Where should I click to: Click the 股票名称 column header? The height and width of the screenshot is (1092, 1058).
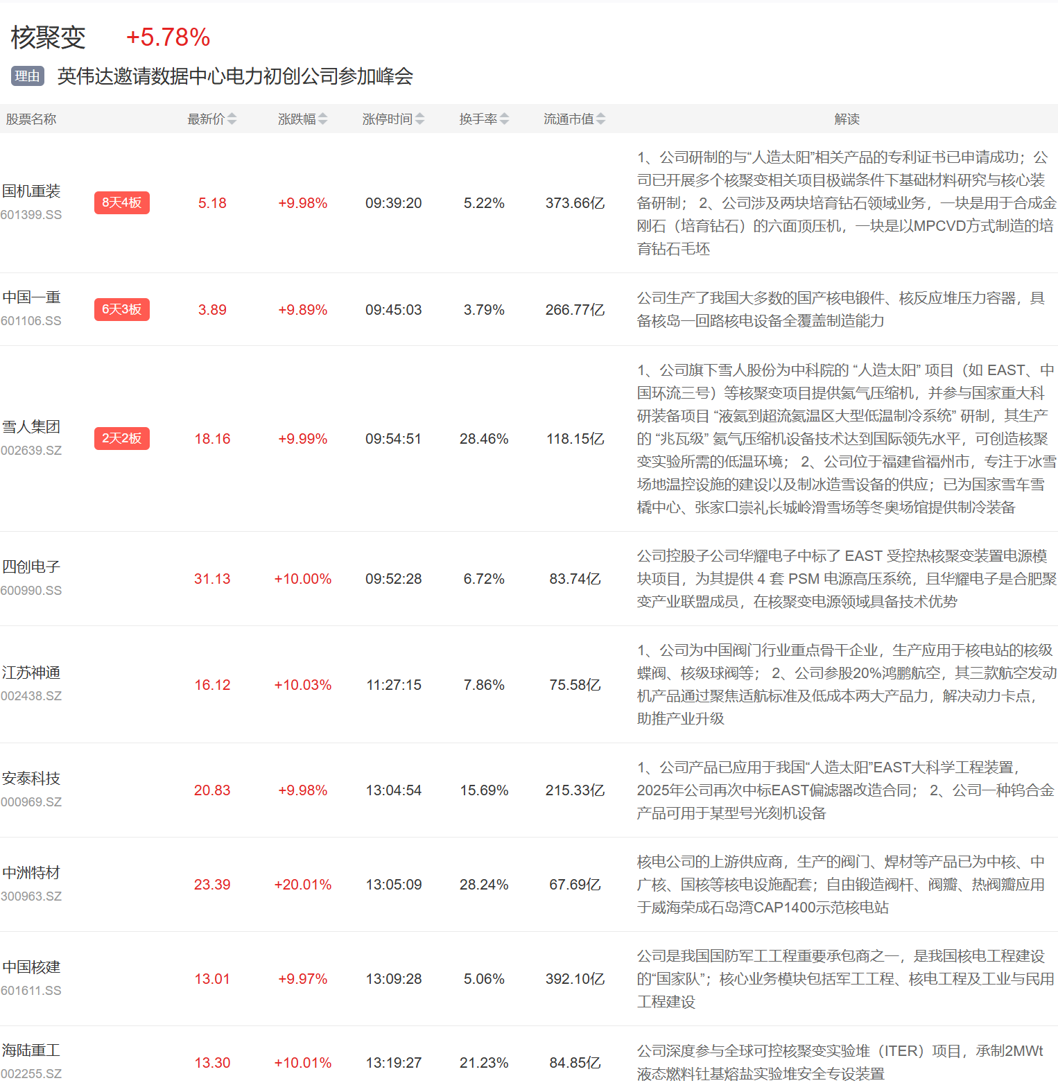point(31,119)
